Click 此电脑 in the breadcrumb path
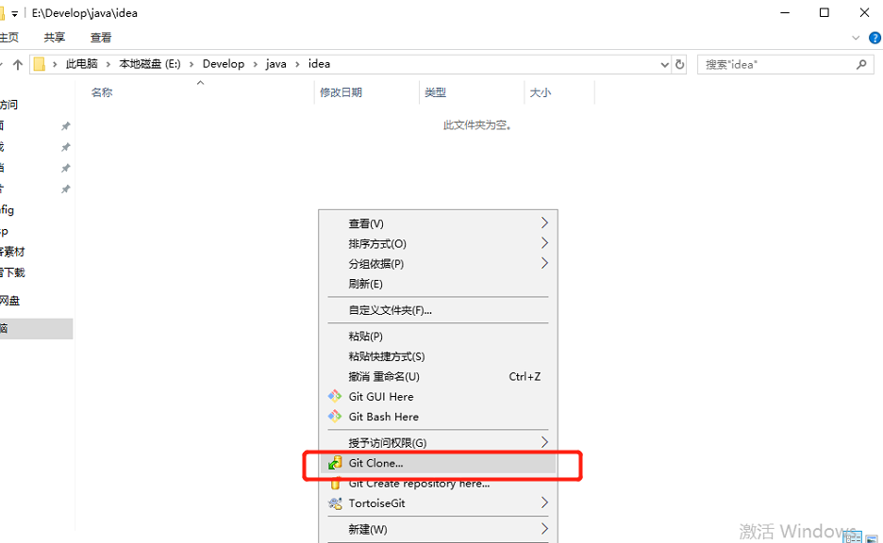Image resolution: width=883 pixels, height=543 pixels. [x=82, y=64]
